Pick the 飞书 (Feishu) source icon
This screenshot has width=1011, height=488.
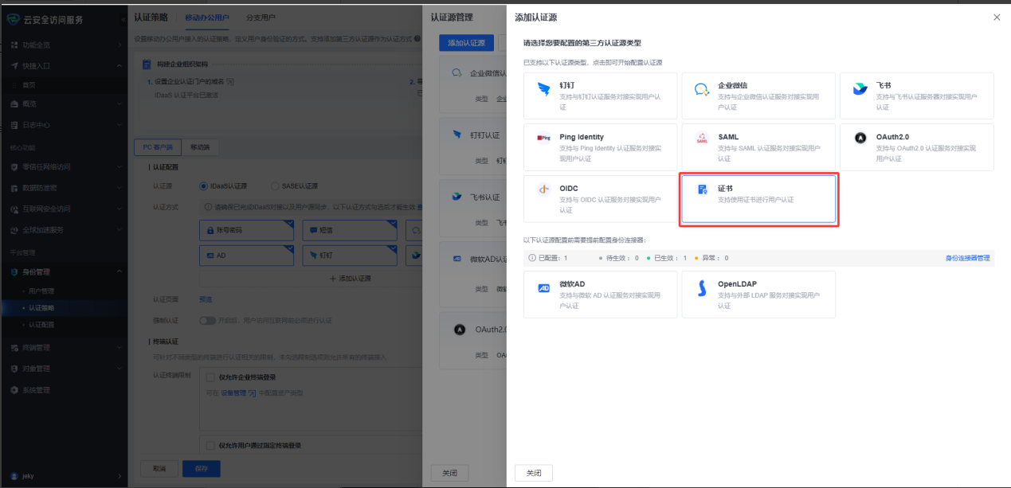click(x=860, y=89)
